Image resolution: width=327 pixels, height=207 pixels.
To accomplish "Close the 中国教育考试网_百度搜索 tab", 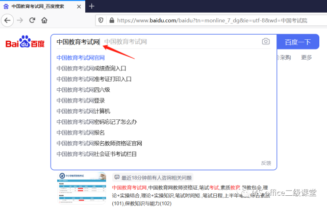I will tap(79, 7).
